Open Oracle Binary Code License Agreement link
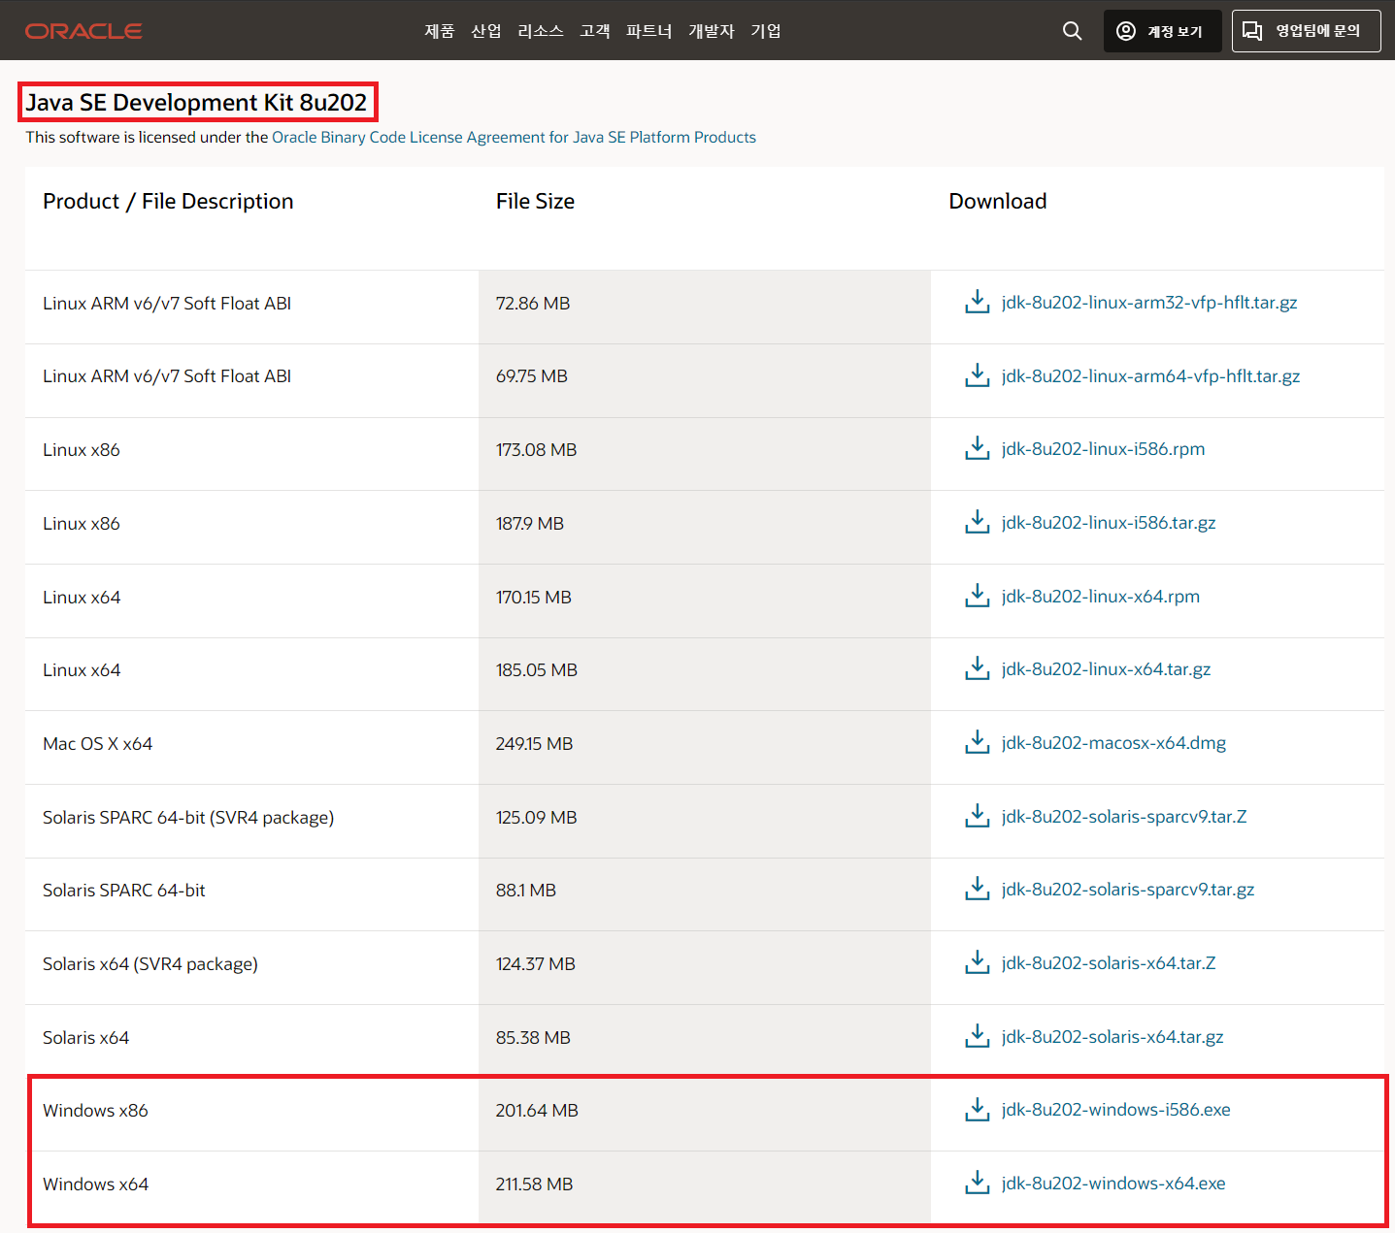Screen dimensions: 1395x1233 tap(514, 137)
